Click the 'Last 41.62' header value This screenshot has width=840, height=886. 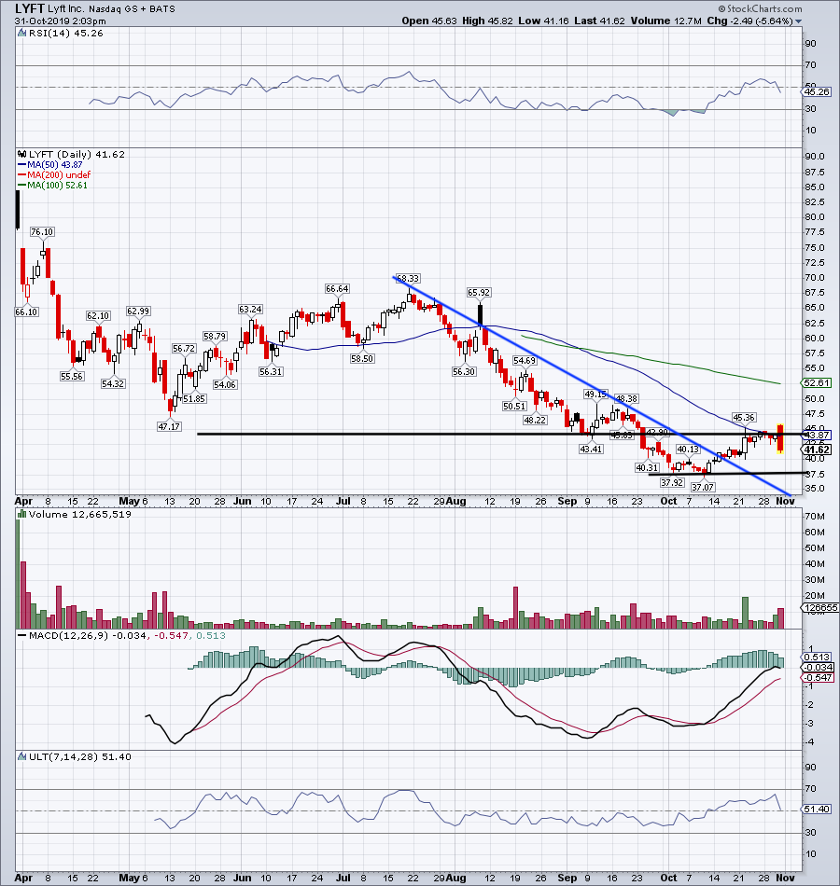(599, 21)
